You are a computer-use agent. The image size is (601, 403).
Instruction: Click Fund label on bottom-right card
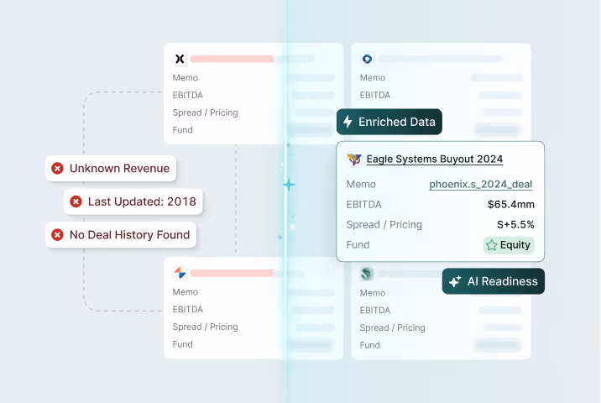tap(370, 345)
